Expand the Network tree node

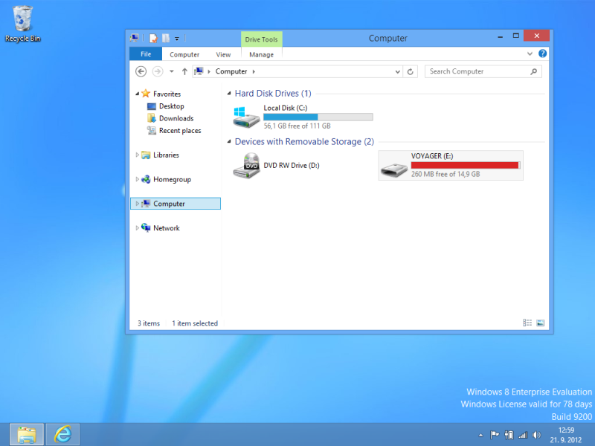click(x=138, y=228)
